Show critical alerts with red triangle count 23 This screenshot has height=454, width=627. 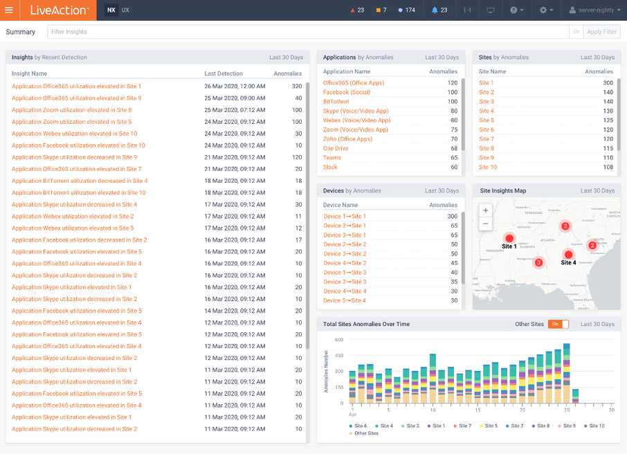[357, 10]
